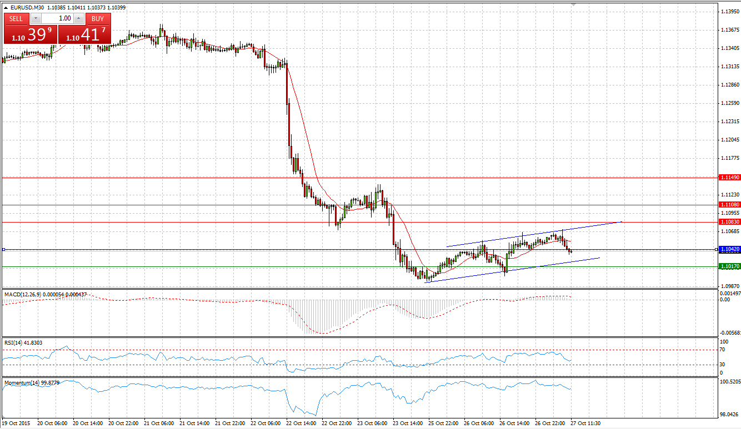
Task: Click the blue 1.10420 current price label
Action: (729, 249)
